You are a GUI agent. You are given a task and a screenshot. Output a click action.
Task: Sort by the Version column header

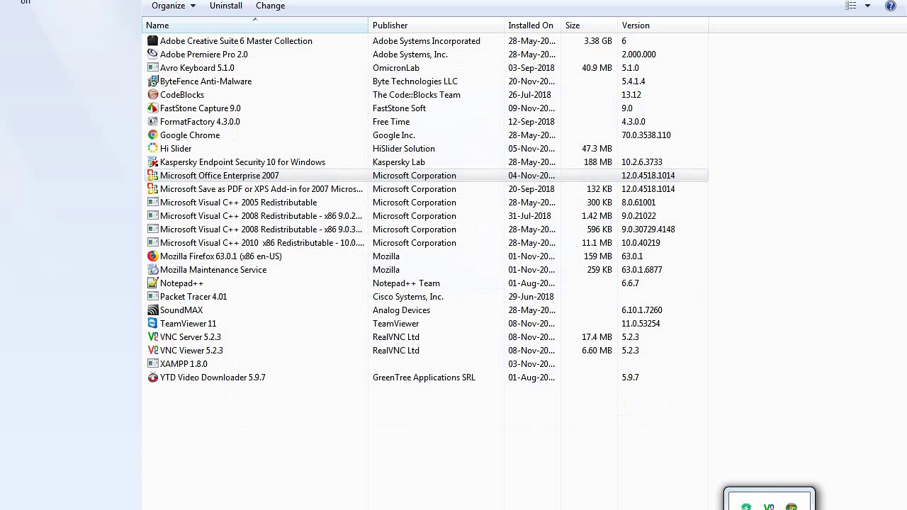pyautogui.click(x=663, y=25)
